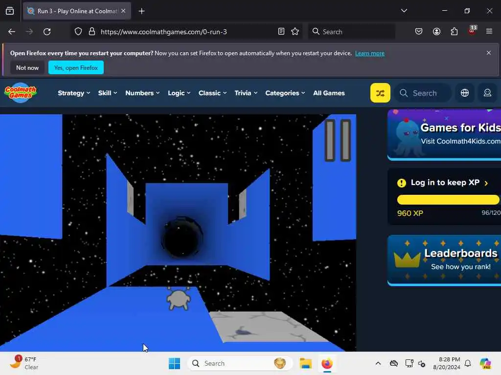List all tabs dropdown

click(404, 11)
